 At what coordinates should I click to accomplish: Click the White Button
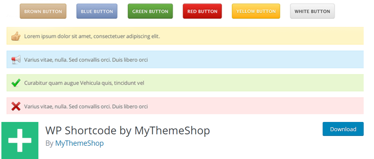(x=312, y=11)
